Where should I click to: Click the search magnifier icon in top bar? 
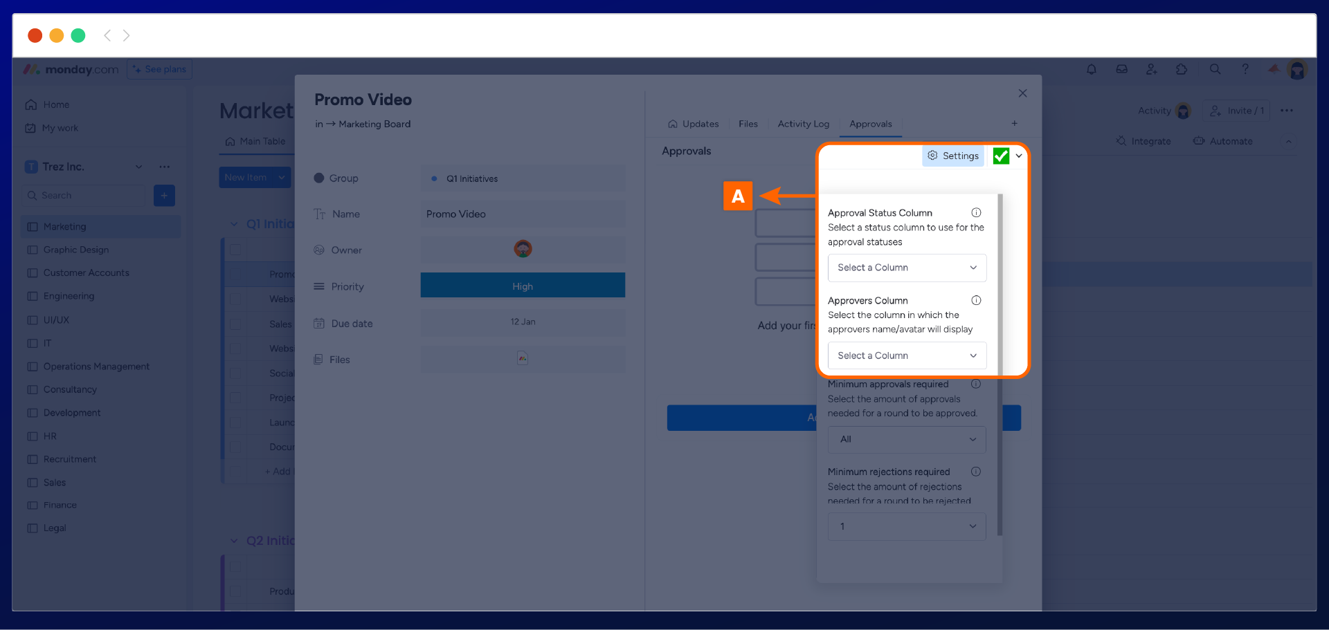1215,69
